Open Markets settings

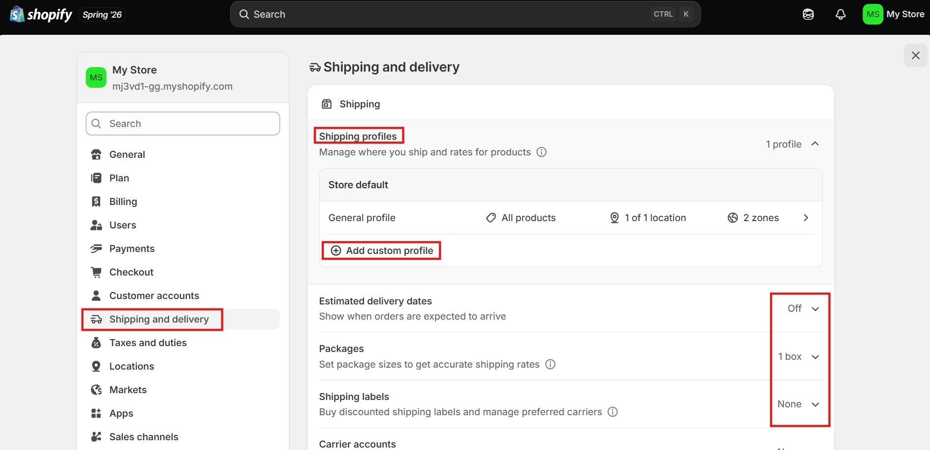(x=182, y=390)
